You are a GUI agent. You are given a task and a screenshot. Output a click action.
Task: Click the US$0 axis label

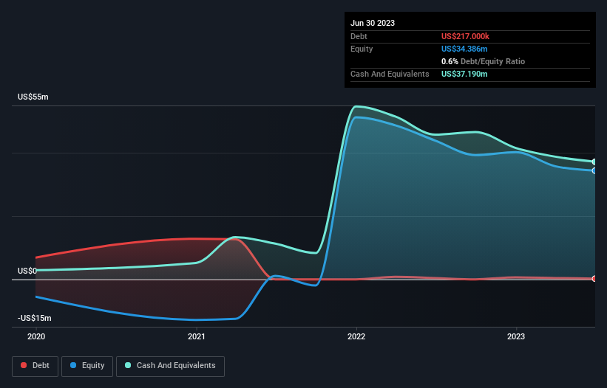[x=27, y=271]
